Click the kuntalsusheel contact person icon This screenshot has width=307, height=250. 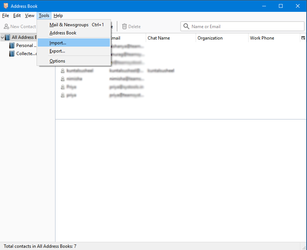click(x=63, y=71)
